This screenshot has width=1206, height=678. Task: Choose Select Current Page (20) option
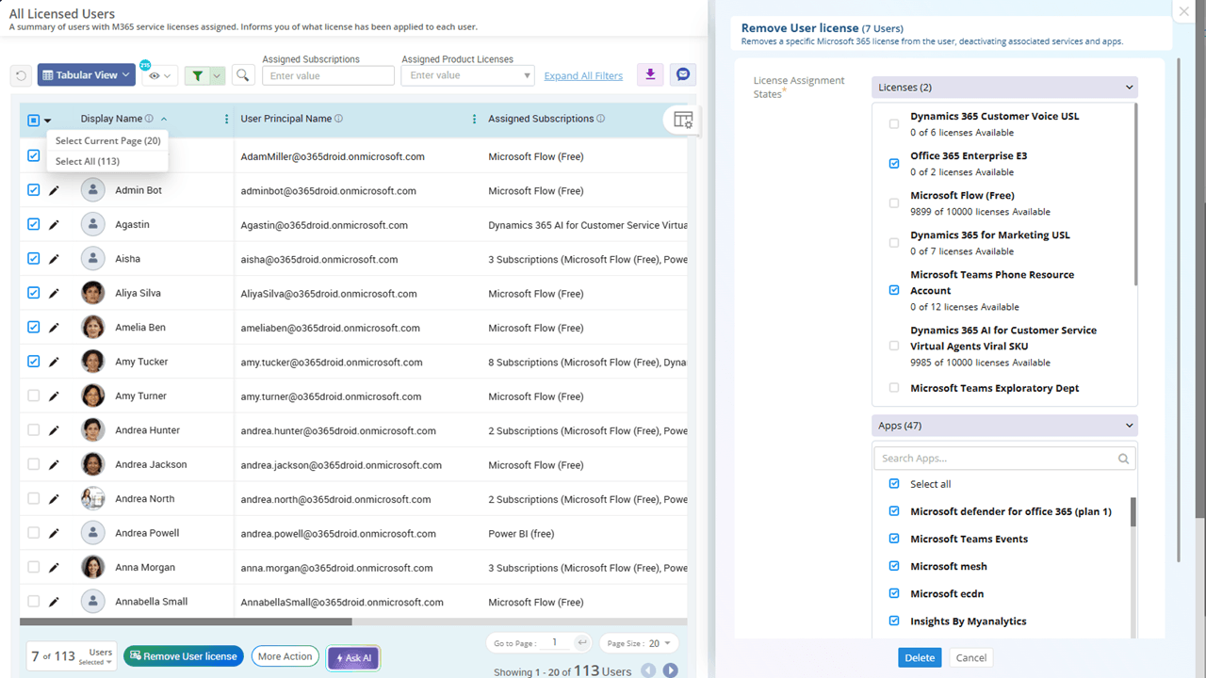107,140
